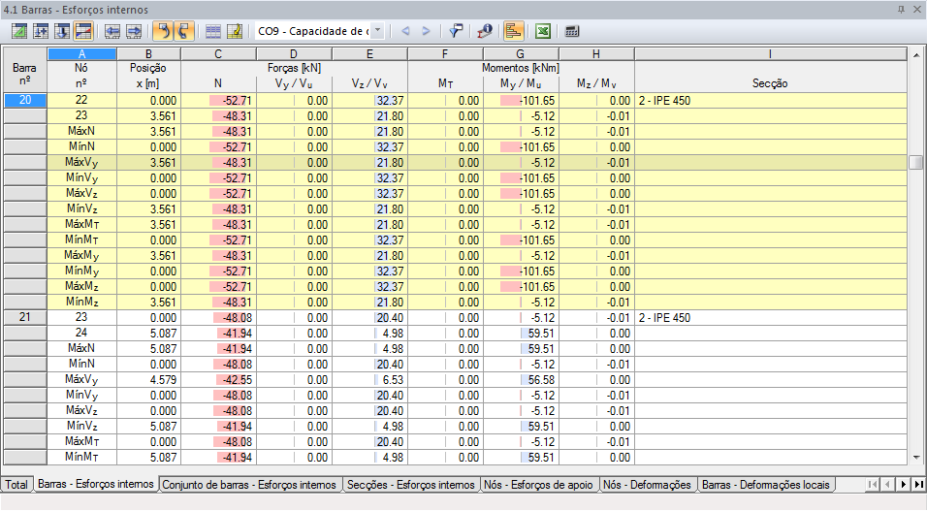Jump to last tab with navigation arrow
This screenshot has width=927, height=511.
(918, 485)
